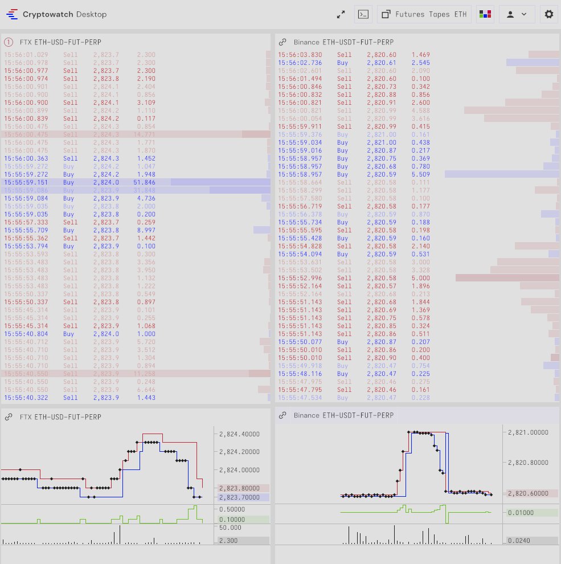The height and width of the screenshot is (564, 561).
Task: Select the Binance ETH-USDT-FUT-PERP tape title
Action: pos(343,42)
